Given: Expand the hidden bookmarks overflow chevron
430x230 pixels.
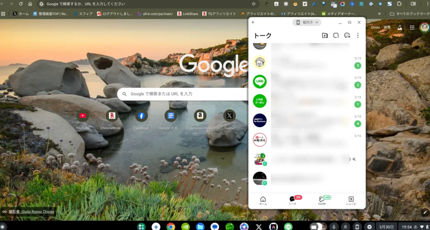Looking at the screenshot, I should (x=380, y=13).
